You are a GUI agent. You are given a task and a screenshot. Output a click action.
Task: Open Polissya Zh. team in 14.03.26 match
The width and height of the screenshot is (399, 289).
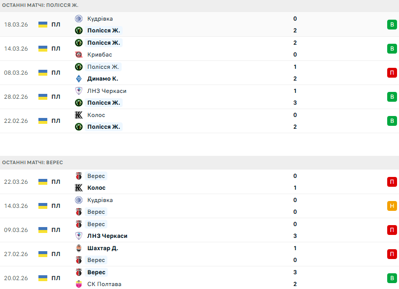(x=103, y=43)
